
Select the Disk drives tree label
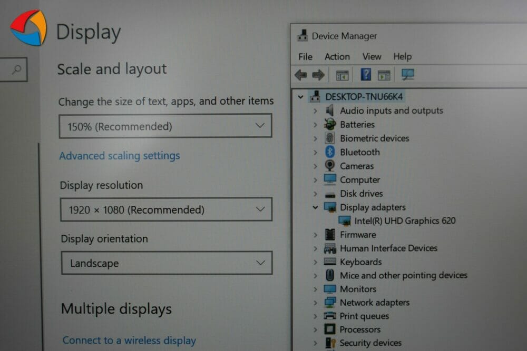click(362, 193)
